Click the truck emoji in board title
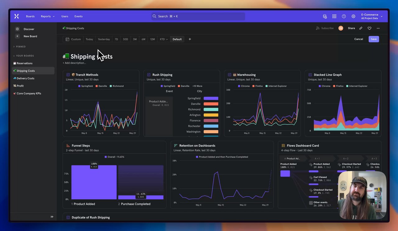Screen dimensions: 398x231 pyautogui.click(x=66, y=56)
